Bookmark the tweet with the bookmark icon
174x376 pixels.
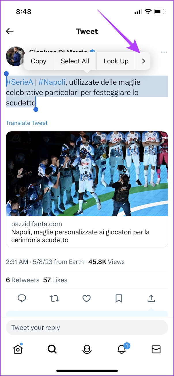click(119, 298)
